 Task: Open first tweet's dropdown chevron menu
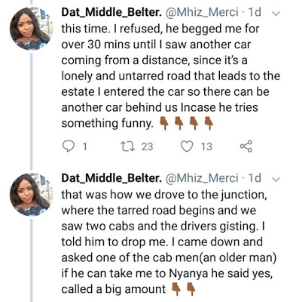[x=276, y=14]
